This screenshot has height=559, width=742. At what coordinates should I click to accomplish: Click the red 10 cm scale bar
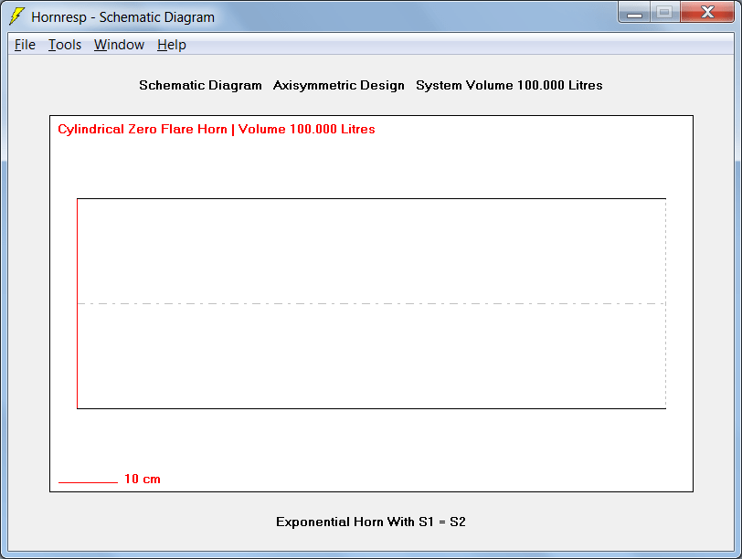pyautogui.click(x=88, y=482)
